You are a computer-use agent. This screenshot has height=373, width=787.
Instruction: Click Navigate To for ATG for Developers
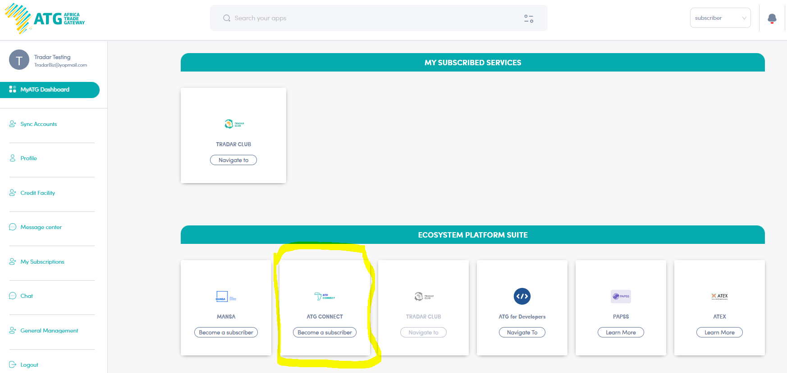pyautogui.click(x=522, y=333)
